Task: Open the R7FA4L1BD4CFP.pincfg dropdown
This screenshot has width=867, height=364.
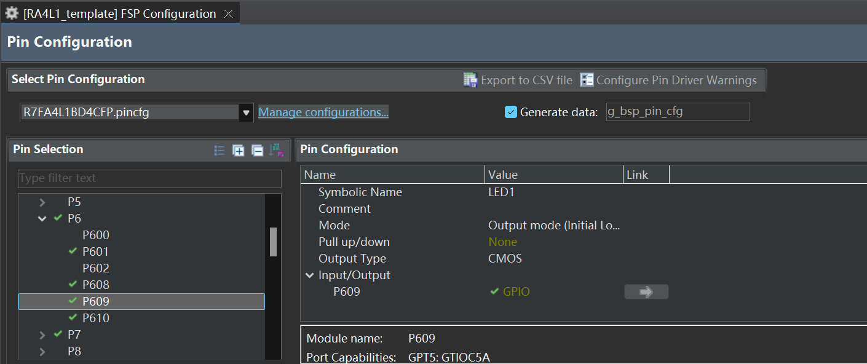Action: tap(247, 113)
